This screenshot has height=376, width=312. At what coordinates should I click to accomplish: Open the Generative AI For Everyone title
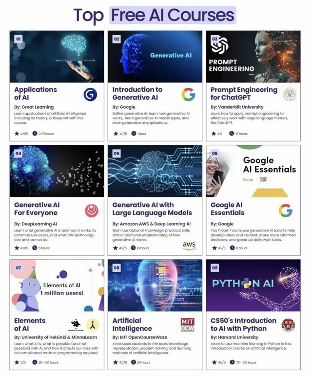point(37,209)
